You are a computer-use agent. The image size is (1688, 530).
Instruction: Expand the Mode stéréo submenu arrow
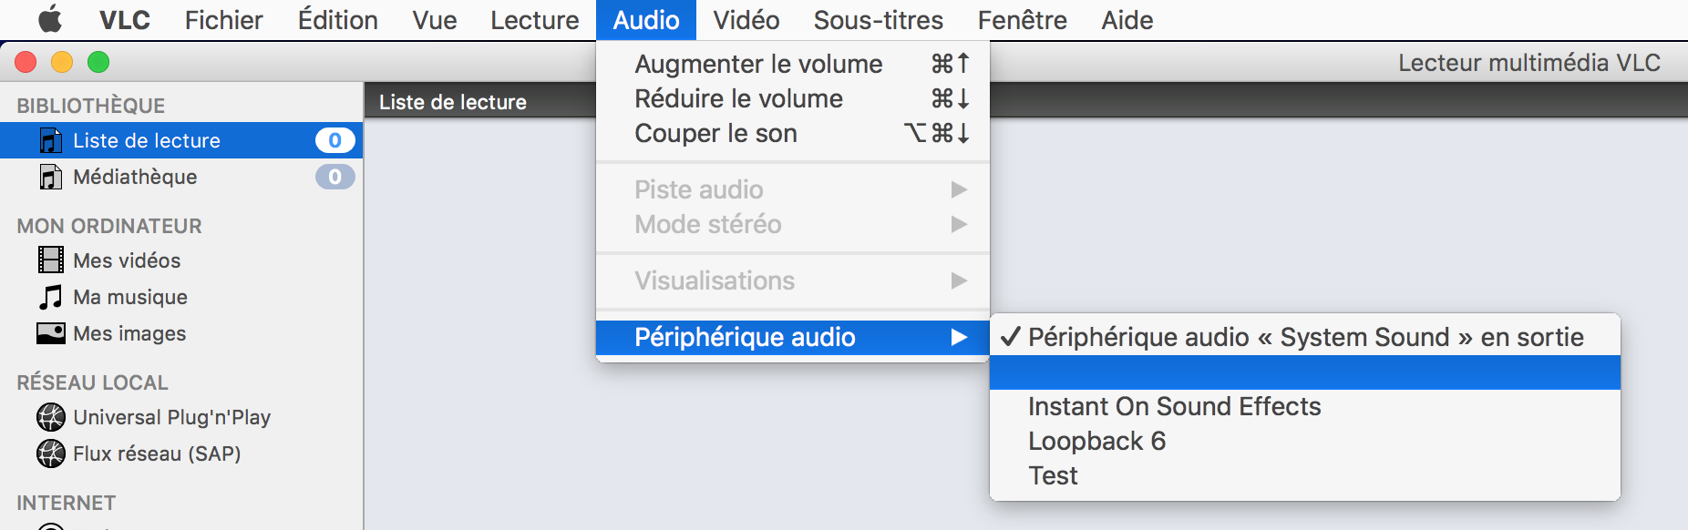(958, 224)
